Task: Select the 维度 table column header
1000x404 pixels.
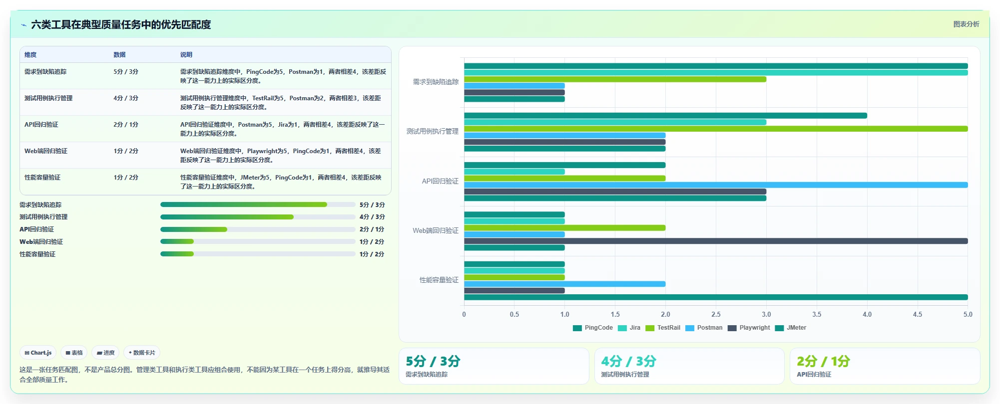Action: click(x=30, y=55)
